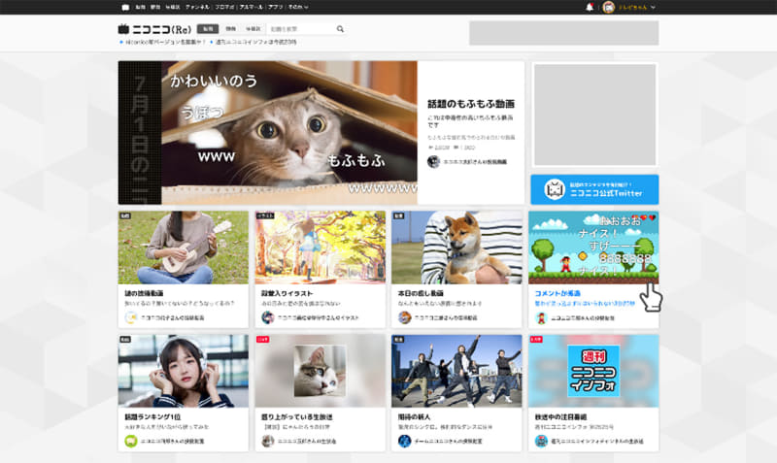Click the featured video uploader avatar

click(x=433, y=162)
